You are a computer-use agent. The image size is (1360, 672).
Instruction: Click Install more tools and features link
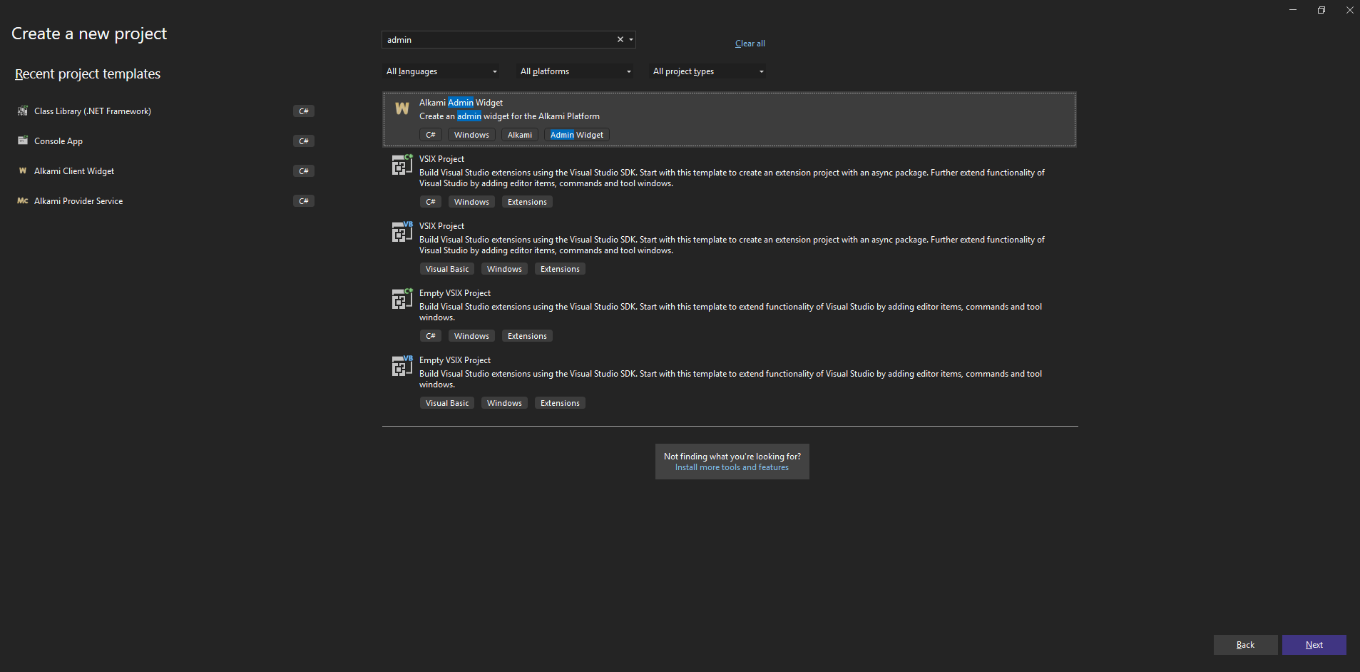click(x=732, y=467)
